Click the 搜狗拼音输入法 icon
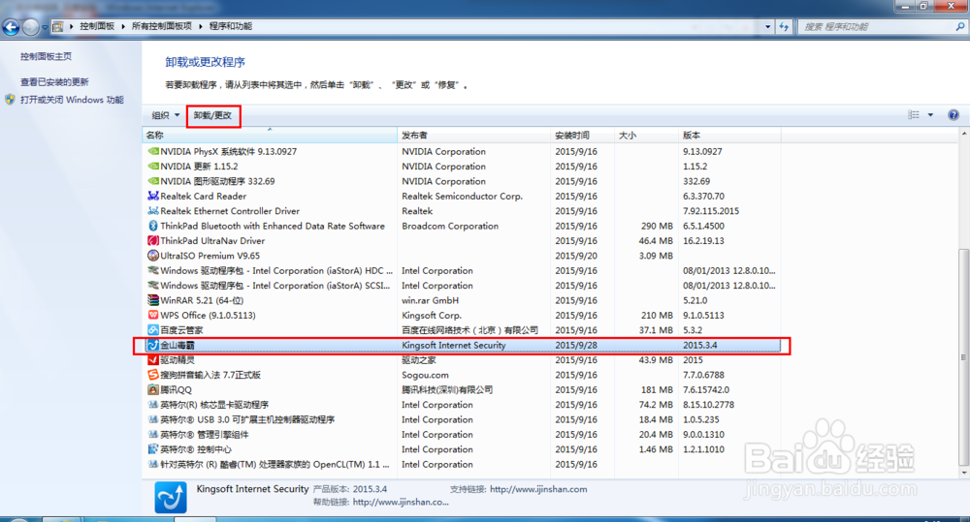970x522 pixels. tap(153, 375)
